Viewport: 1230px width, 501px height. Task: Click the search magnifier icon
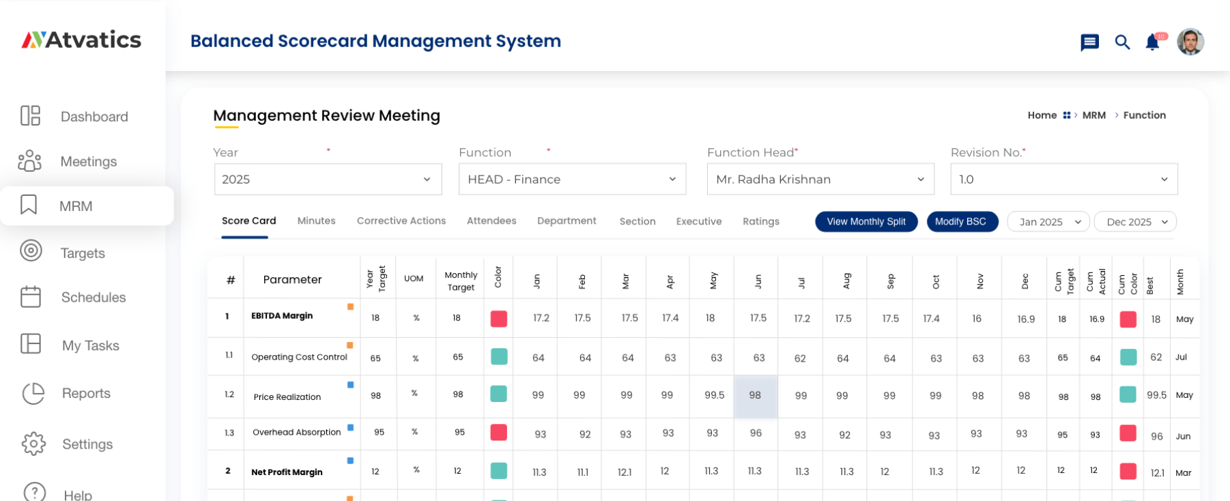pos(1122,42)
